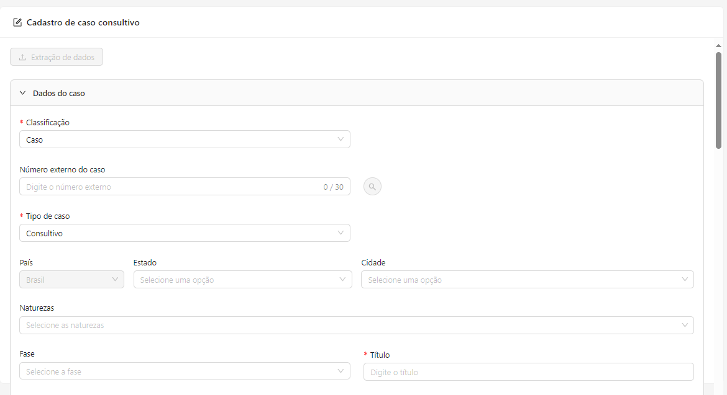
Task: Click the Classificação field label
Action: coord(48,123)
